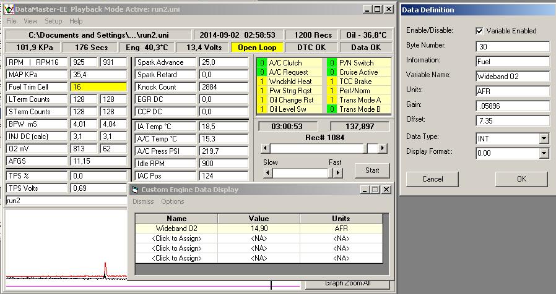The image size is (556, 294).
Task: Click the Offset field value 7.35
Action: [513, 120]
